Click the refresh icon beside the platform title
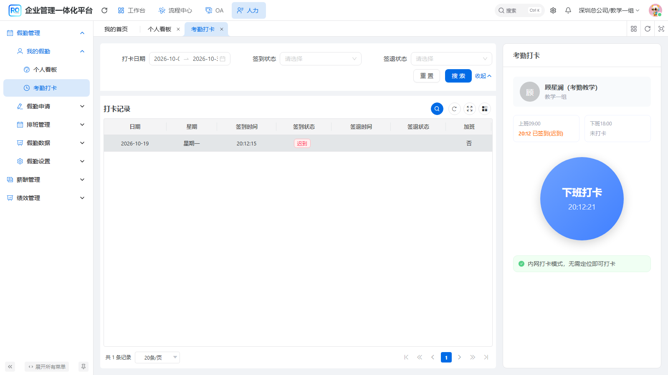Viewport: 668px width, 375px height. click(104, 10)
